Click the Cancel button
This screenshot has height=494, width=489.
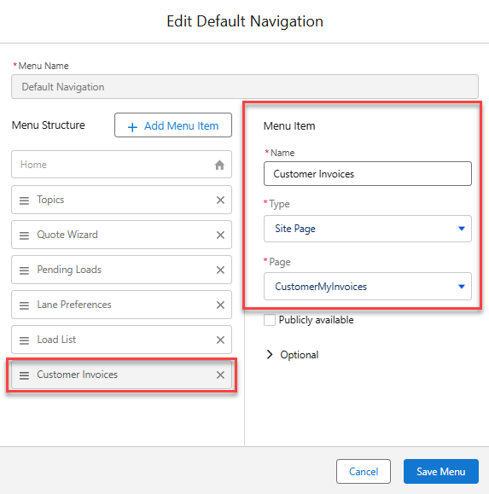364,471
